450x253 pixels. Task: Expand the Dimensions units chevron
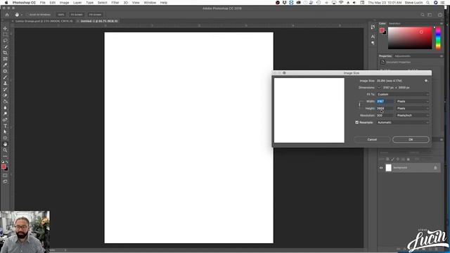click(x=379, y=87)
